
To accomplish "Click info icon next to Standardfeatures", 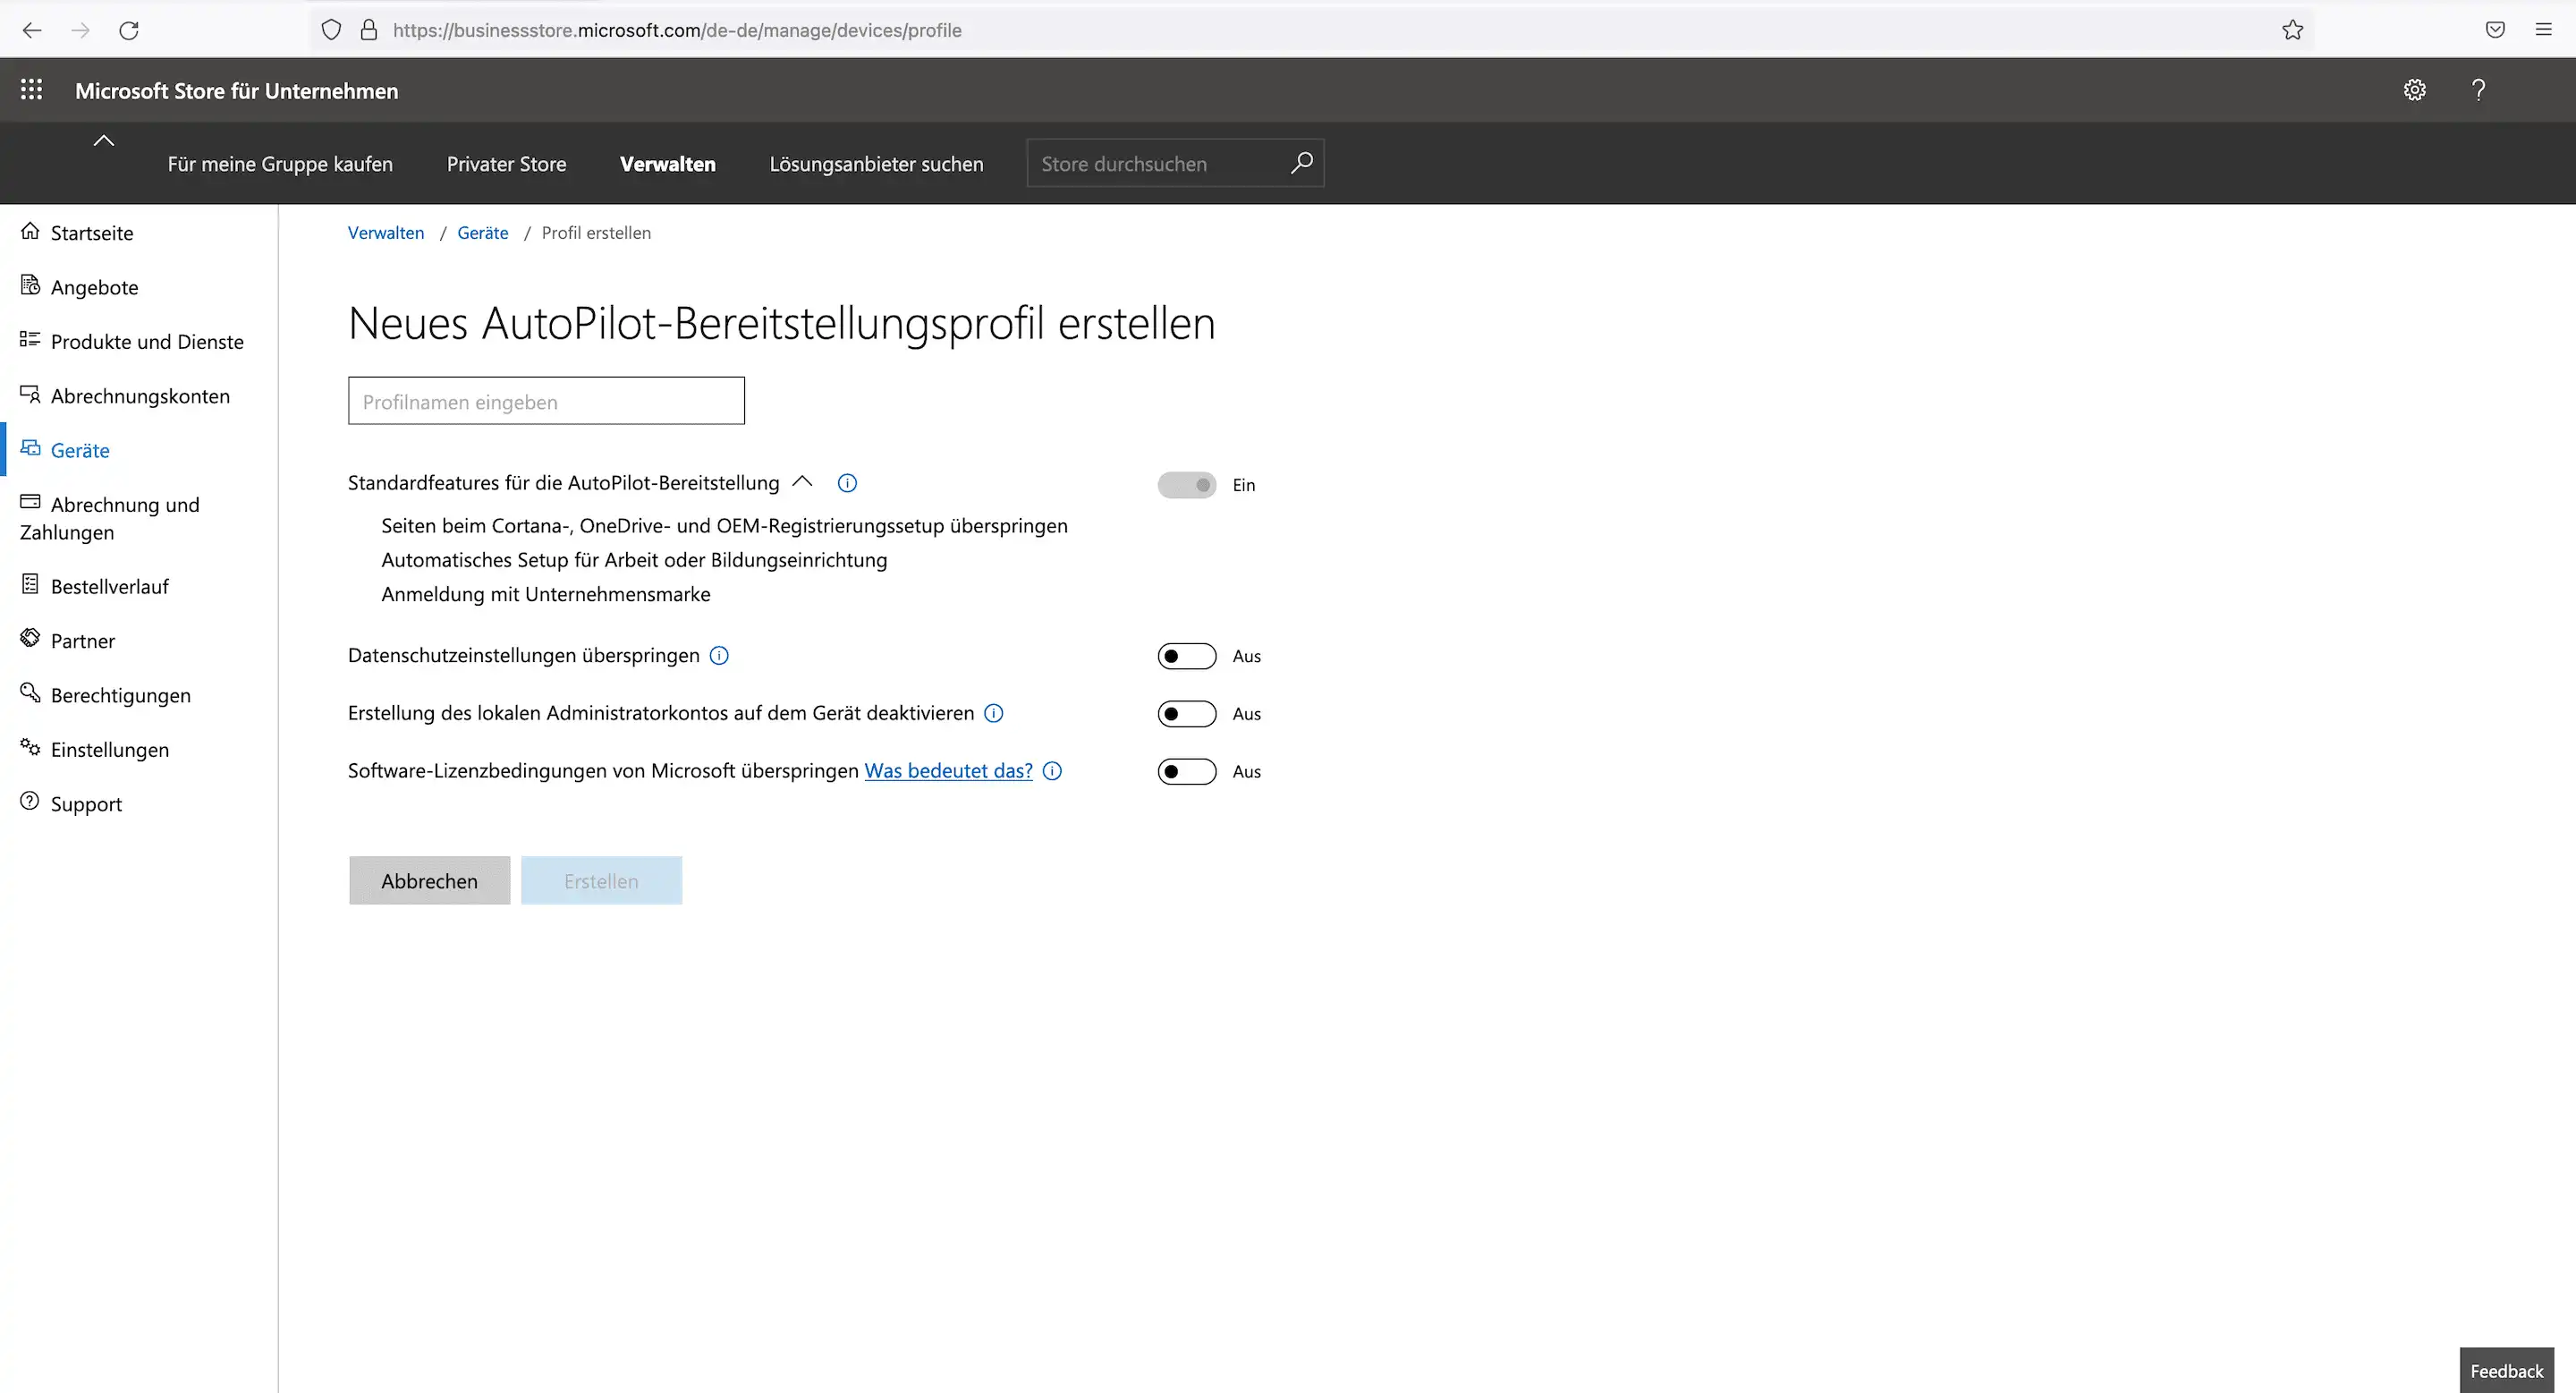I will pos(847,483).
